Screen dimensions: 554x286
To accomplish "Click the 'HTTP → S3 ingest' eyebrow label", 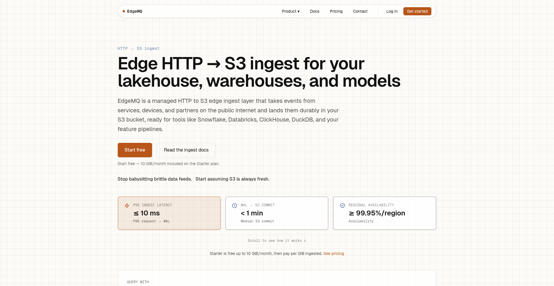I will coord(138,49).
